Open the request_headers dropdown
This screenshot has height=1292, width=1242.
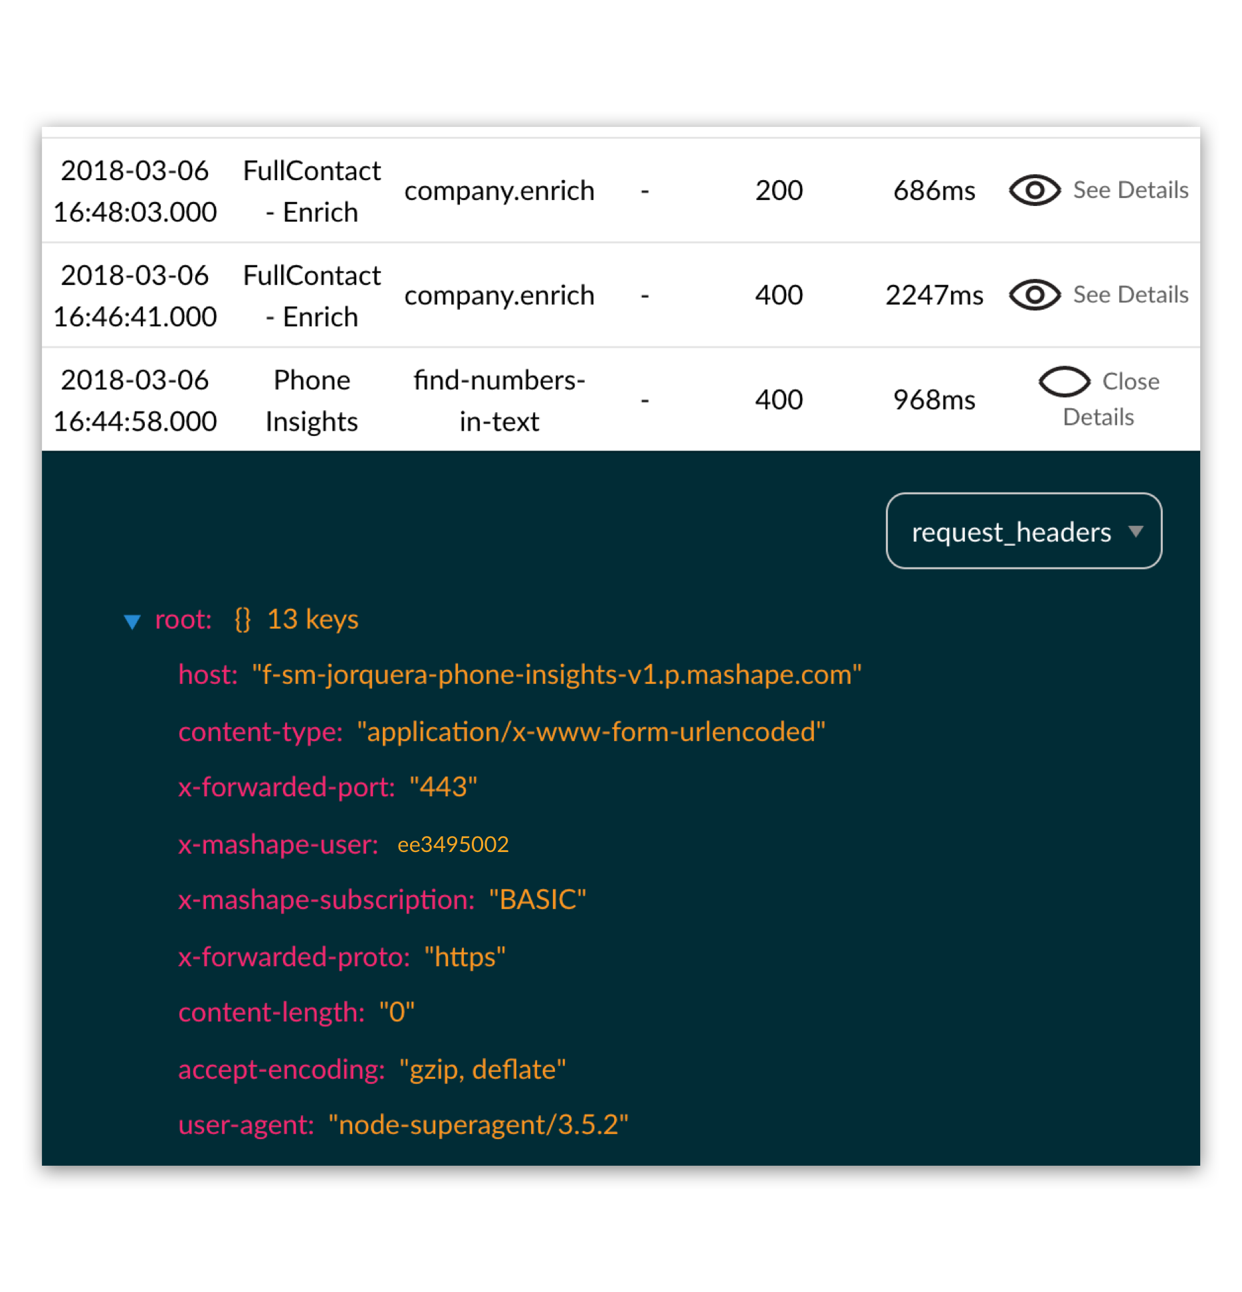pos(1023,531)
